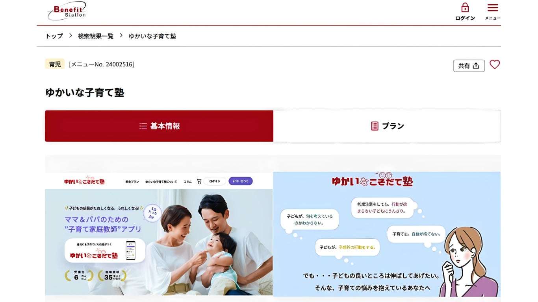Open 検索結果一覧 breadcrumb link

[96, 36]
